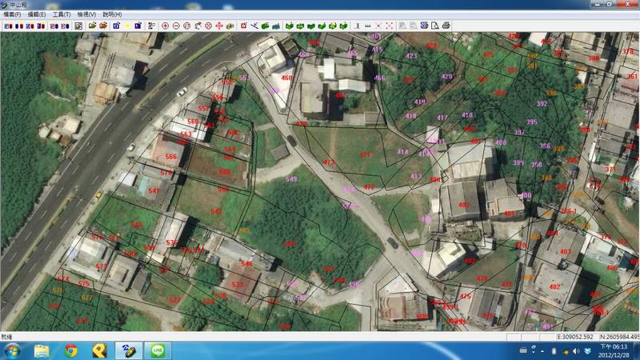The image size is (640, 360).
Task: Open File Explorer from the taskbar
Action: (x=42, y=350)
